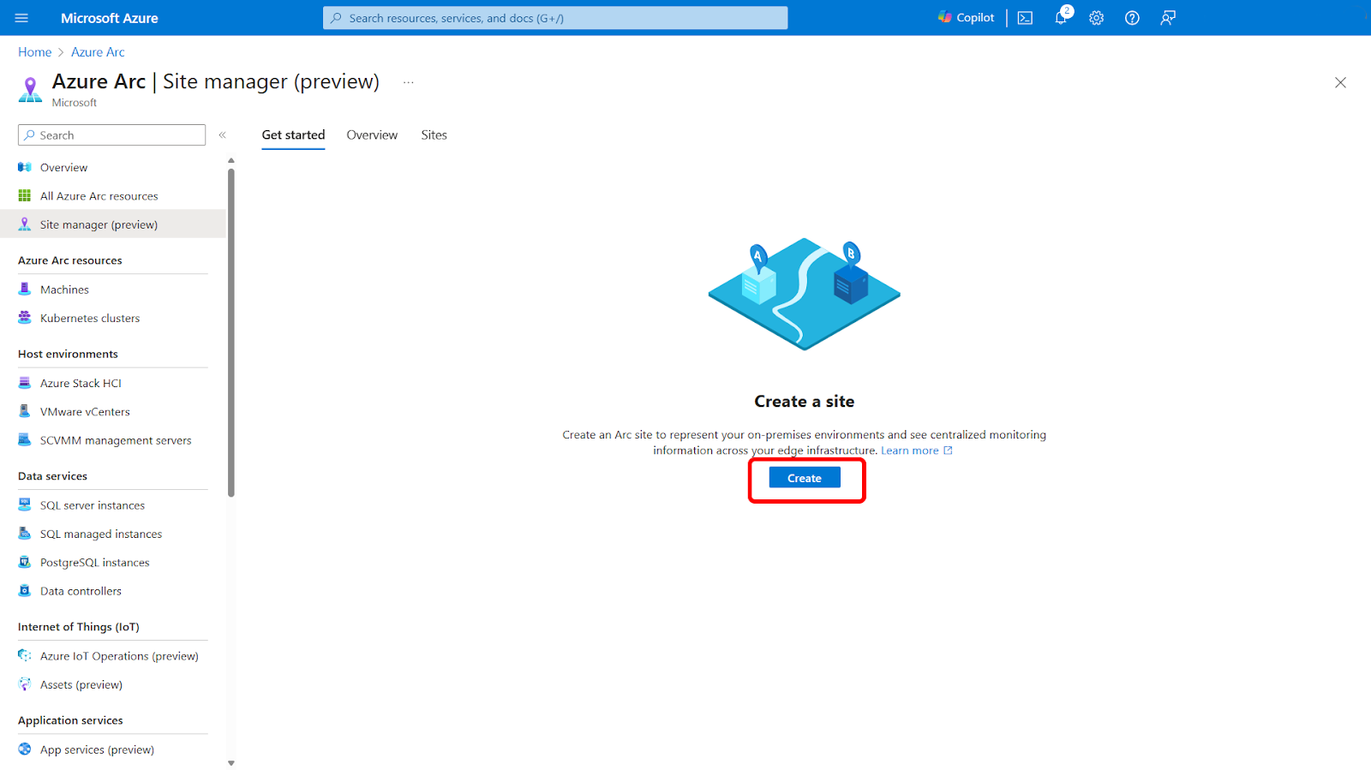This screenshot has height=770, width=1371.
Task: Click the Azure IoT Operations icon
Action: point(25,655)
